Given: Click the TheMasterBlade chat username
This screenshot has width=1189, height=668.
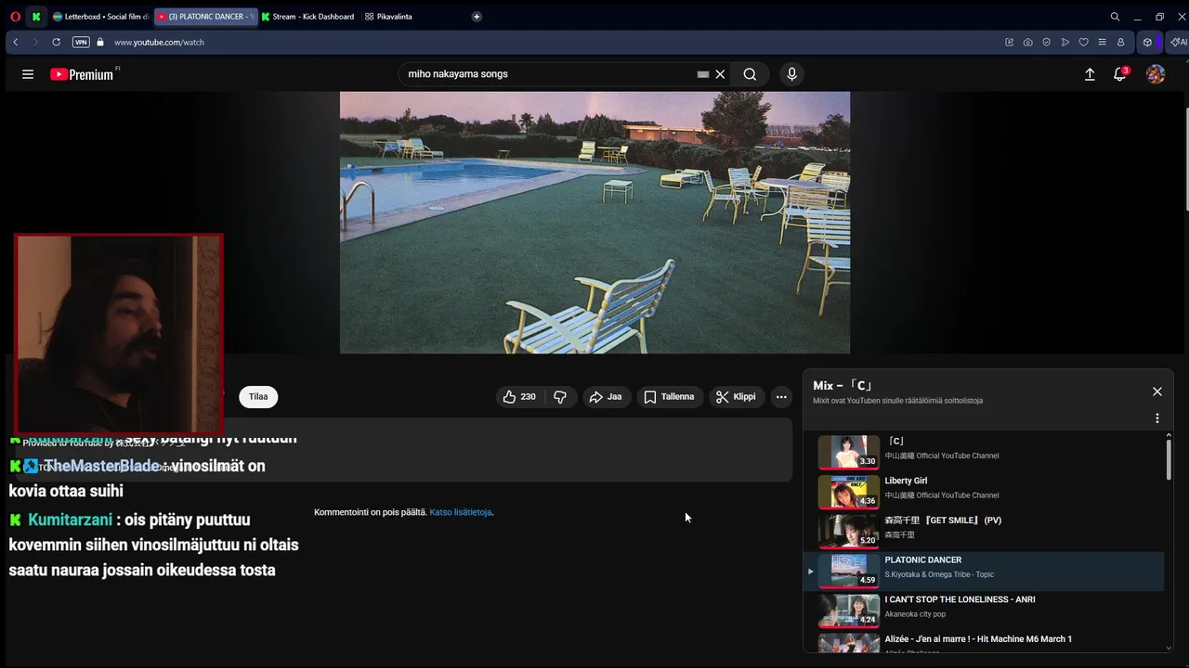Looking at the screenshot, I should point(101,466).
